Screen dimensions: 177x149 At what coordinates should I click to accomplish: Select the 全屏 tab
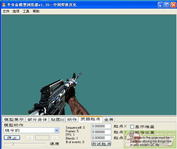[109, 120]
